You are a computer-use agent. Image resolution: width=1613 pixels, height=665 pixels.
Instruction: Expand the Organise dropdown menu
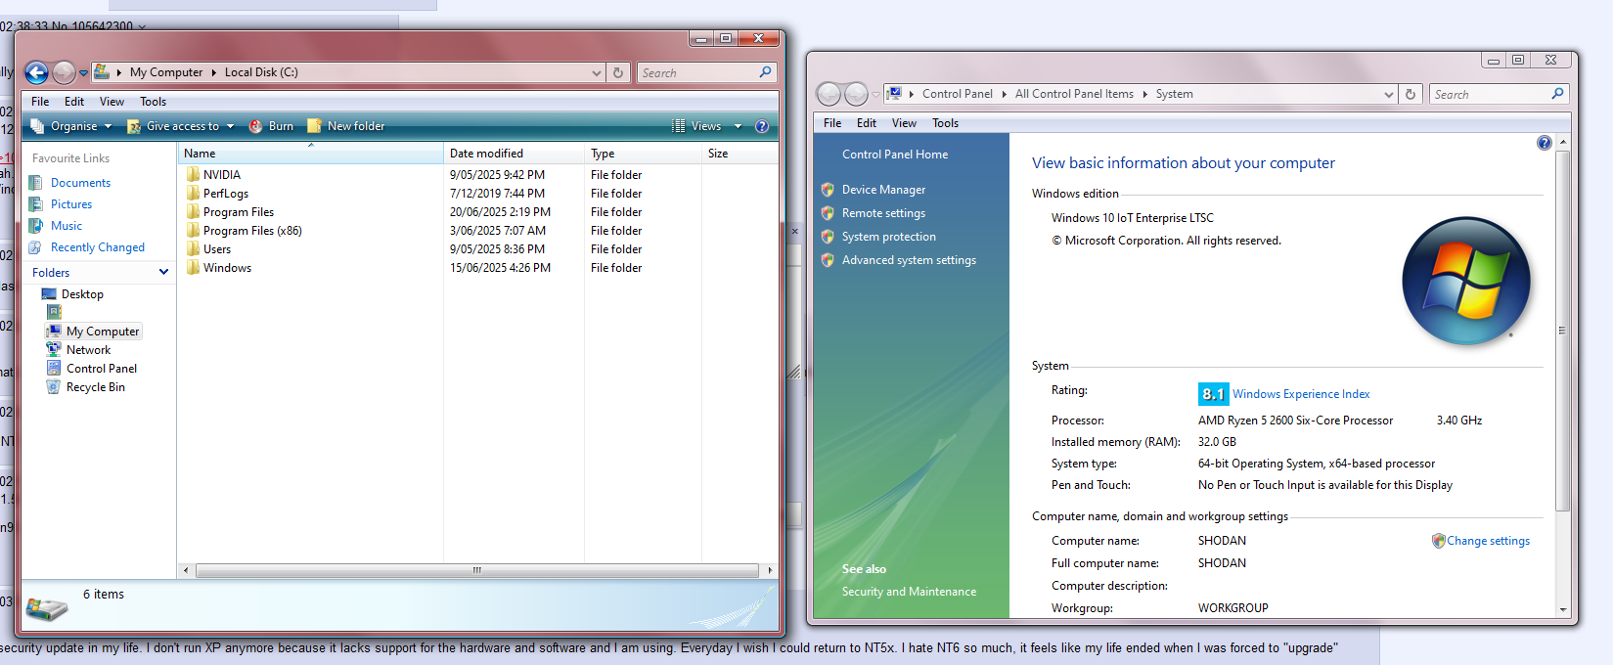click(109, 126)
